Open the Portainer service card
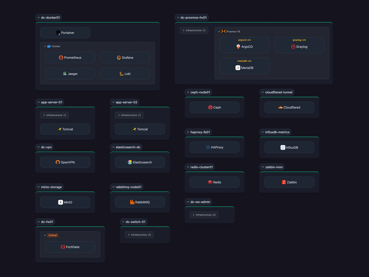The image size is (369, 277). [65, 33]
